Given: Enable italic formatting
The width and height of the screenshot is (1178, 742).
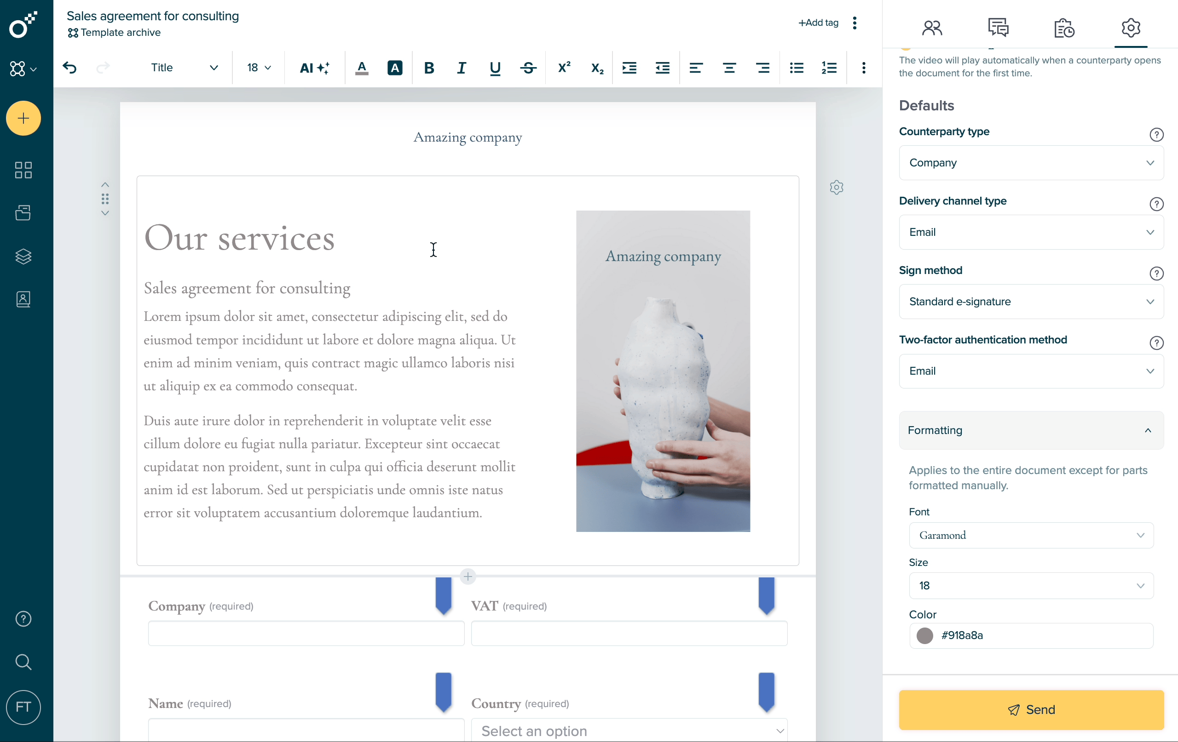Looking at the screenshot, I should point(462,68).
